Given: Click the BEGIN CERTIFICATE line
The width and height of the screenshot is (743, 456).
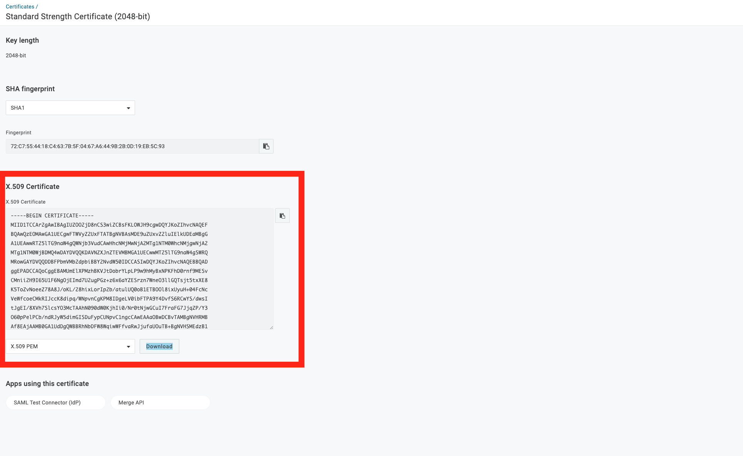Looking at the screenshot, I should (x=52, y=215).
